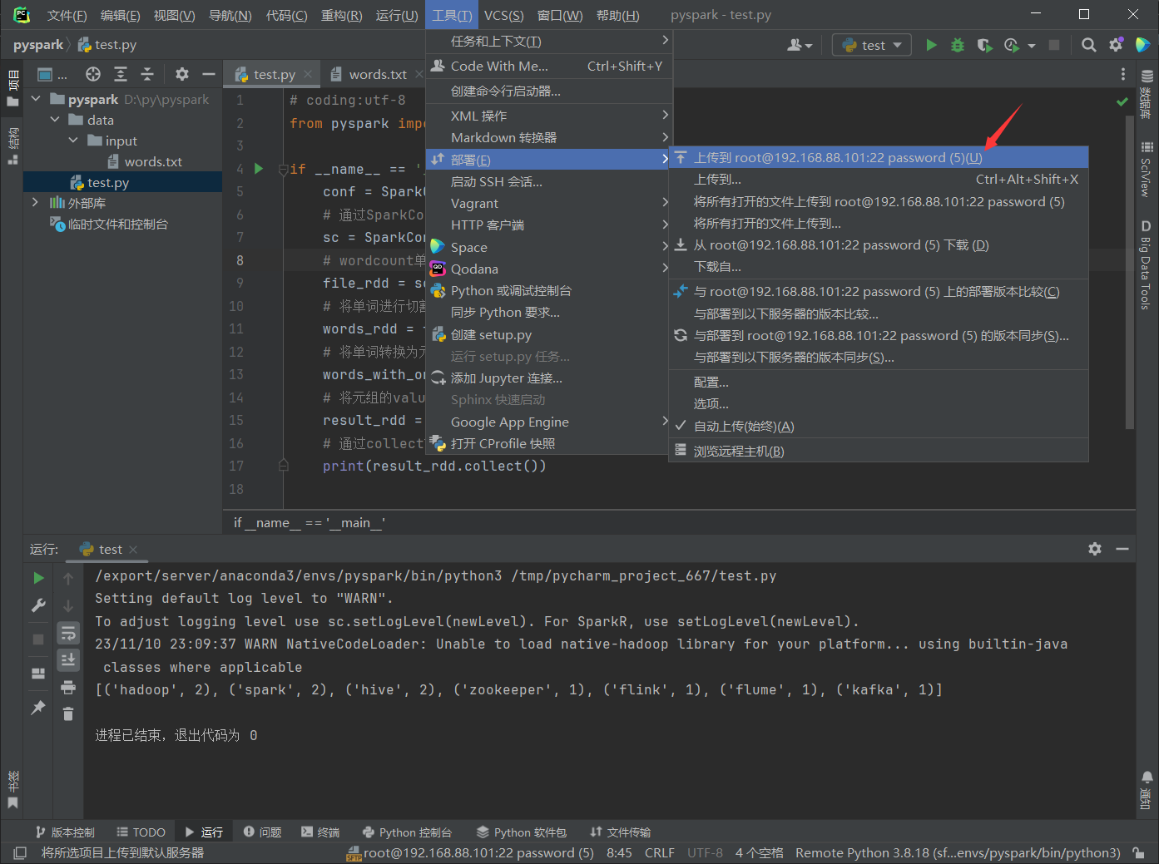Open the 文件传输 tool window
Viewport: 1159px width, 864px height.
[621, 832]
